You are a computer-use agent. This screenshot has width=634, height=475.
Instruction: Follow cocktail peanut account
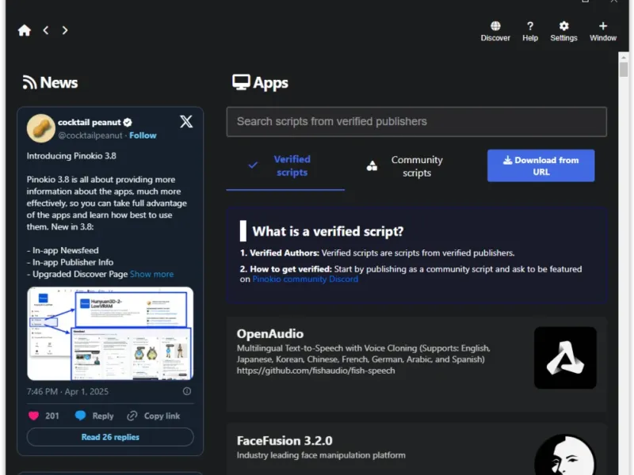[x=143, y=135]
